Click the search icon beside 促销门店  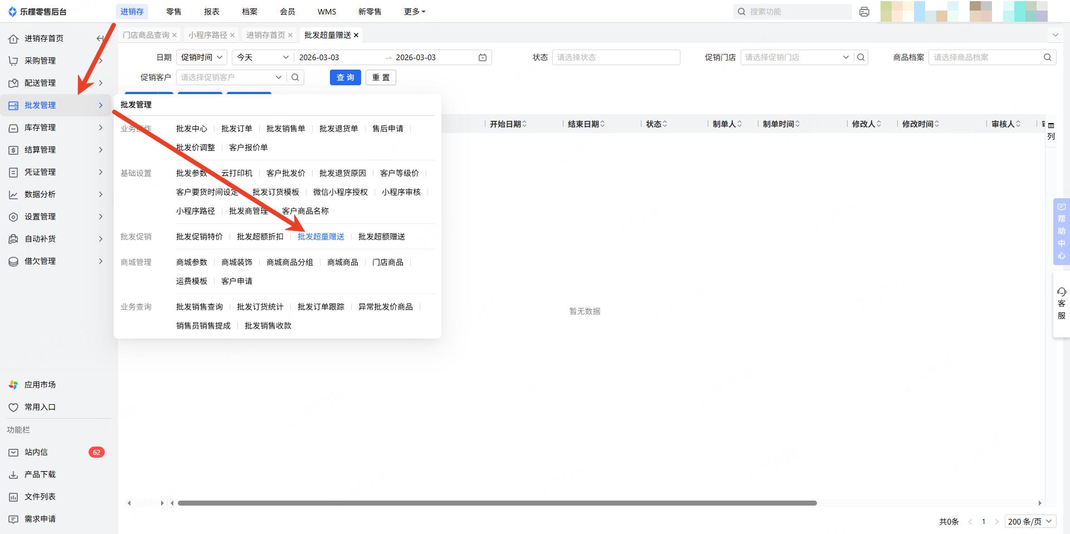coord(861,57)
